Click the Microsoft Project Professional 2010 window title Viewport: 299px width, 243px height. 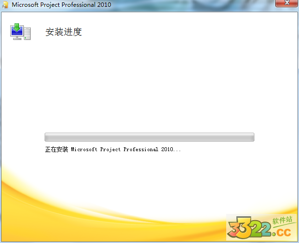pyautogui.click(x=61, y=5)
